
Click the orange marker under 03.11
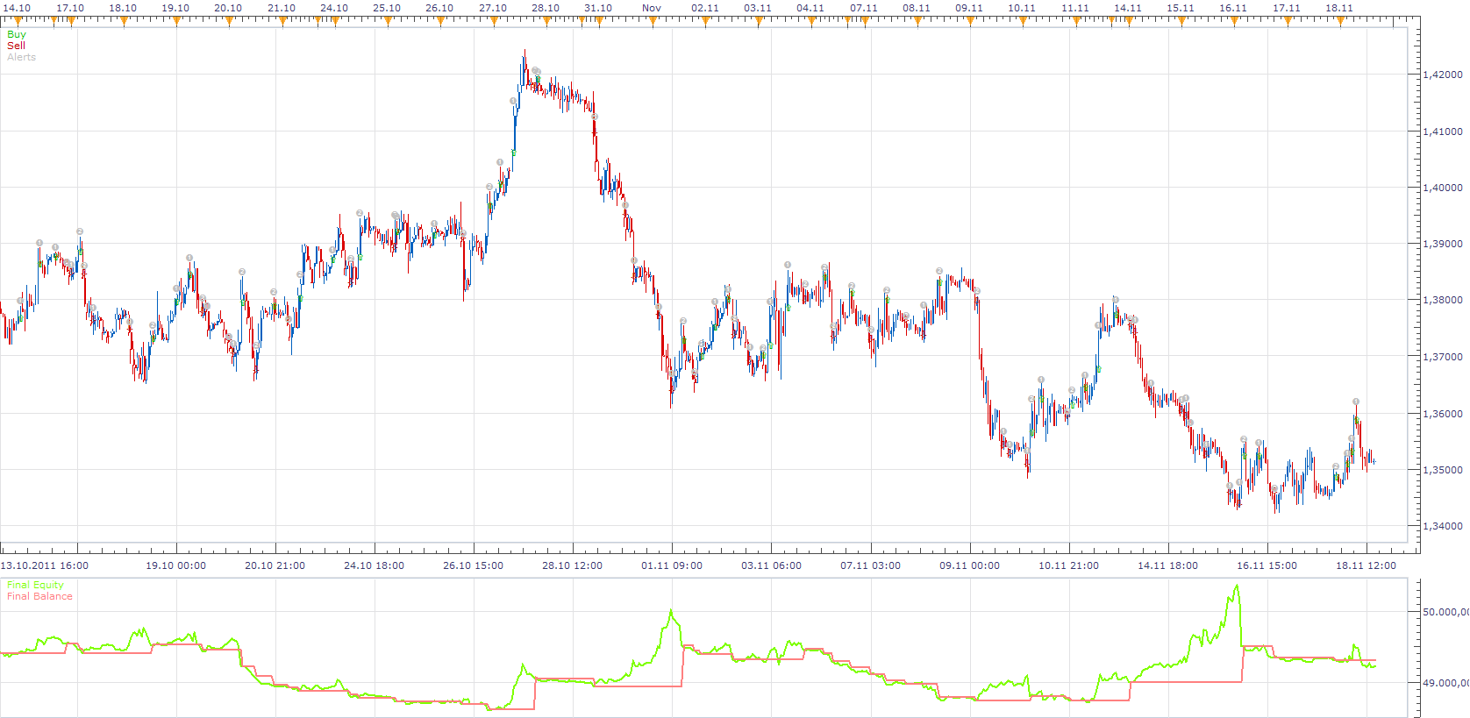pyautogui.click(x=759, y=21)
